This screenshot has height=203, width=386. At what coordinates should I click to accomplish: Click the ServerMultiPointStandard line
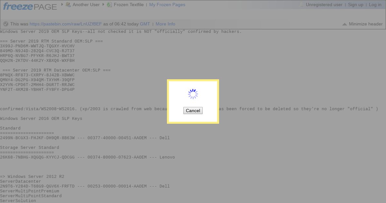click(31, 196)
